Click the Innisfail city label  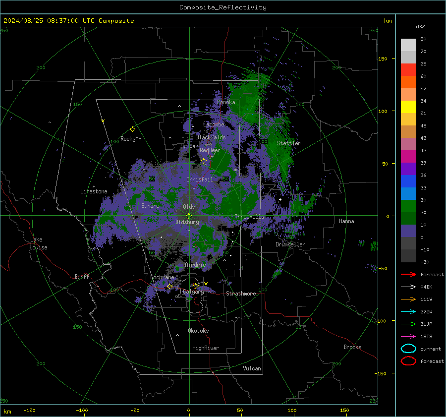200,179
